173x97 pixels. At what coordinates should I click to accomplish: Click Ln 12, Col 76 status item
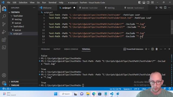[x=115, y=89]
